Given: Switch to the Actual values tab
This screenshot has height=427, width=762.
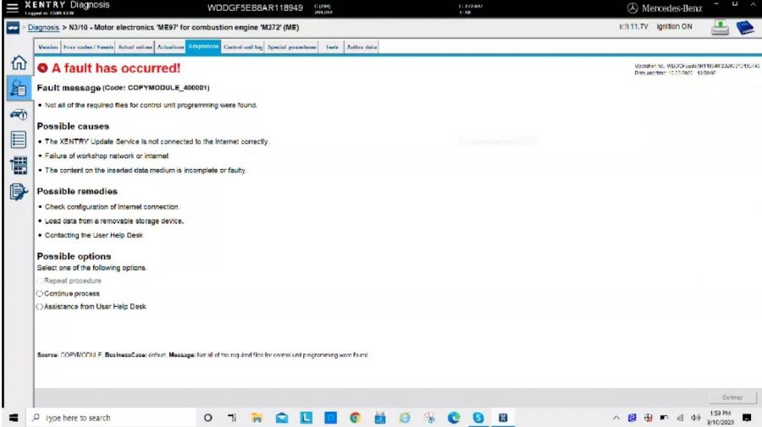Looking at the screenshot, I should (x=134, y=47).
